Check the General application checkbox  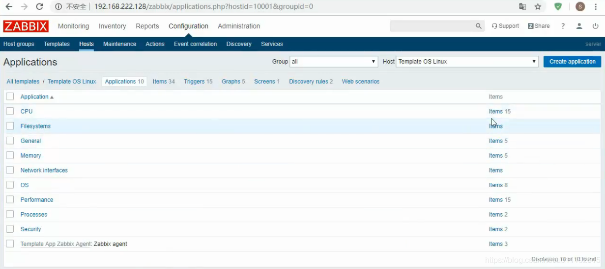coord(10,141)
